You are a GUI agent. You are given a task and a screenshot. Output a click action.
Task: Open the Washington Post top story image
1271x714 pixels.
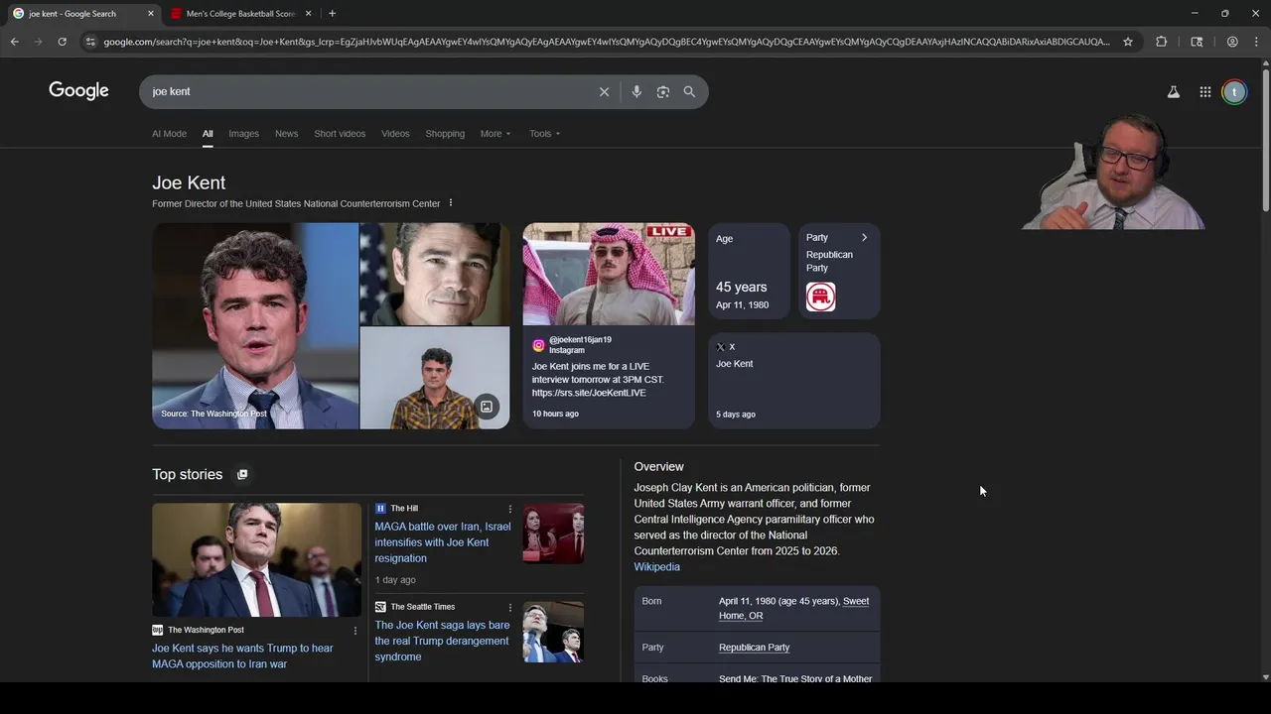coord(256,559)
